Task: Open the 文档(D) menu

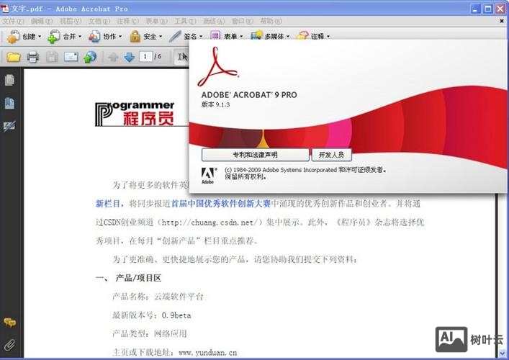Action: 99,21
